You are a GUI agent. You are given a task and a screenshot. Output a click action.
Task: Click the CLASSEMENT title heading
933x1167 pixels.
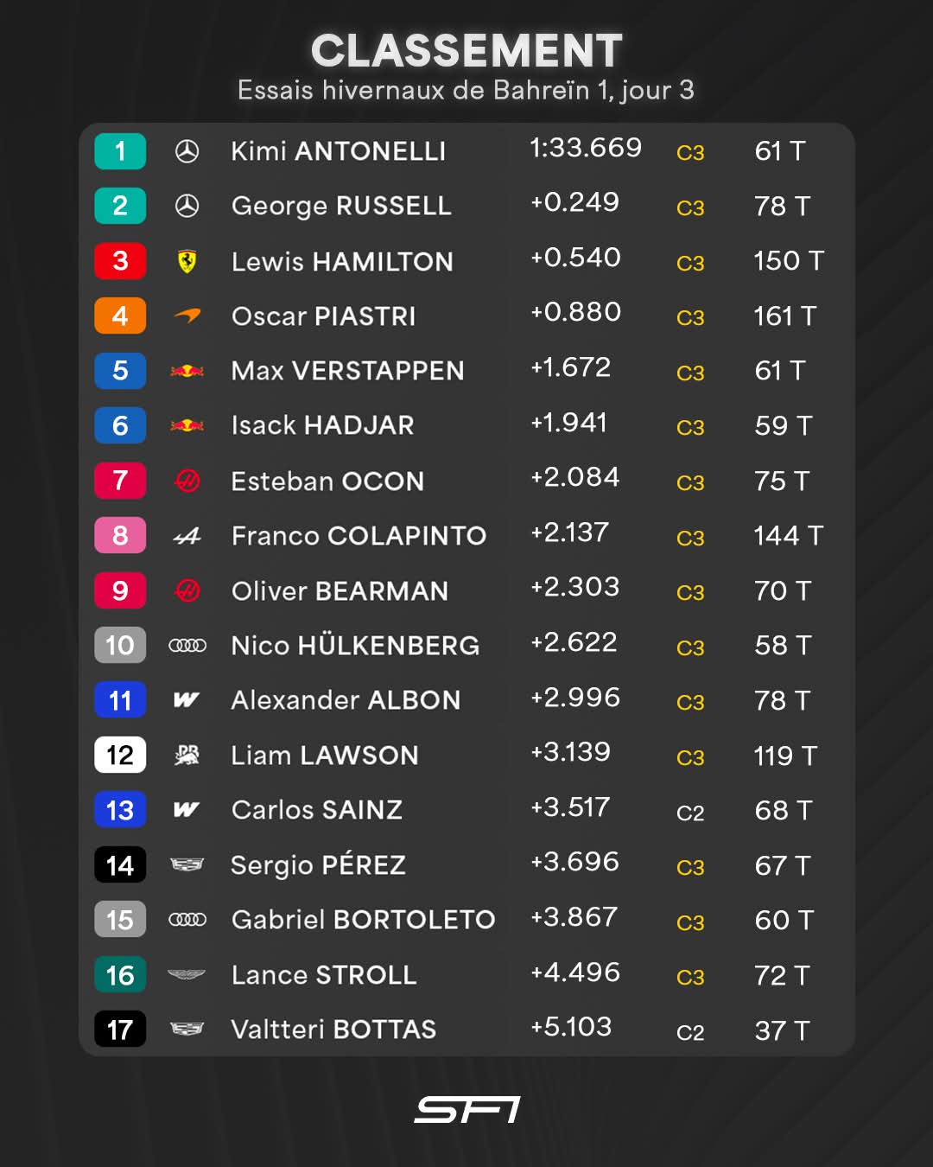(466, 50)
